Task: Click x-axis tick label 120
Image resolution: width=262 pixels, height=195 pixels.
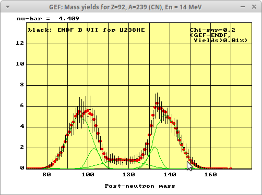Action: [128, 174]
